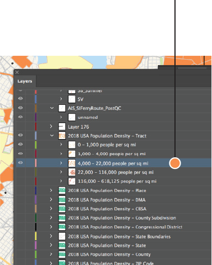Click yellow color bar of State Boundaries layer
212x265 pixels.
(36, 236)
